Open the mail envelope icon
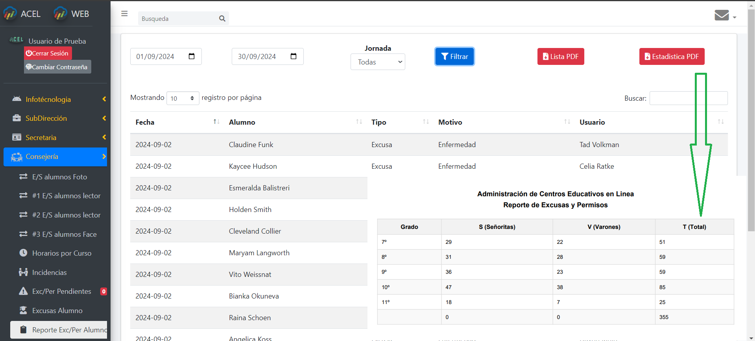 722,15
